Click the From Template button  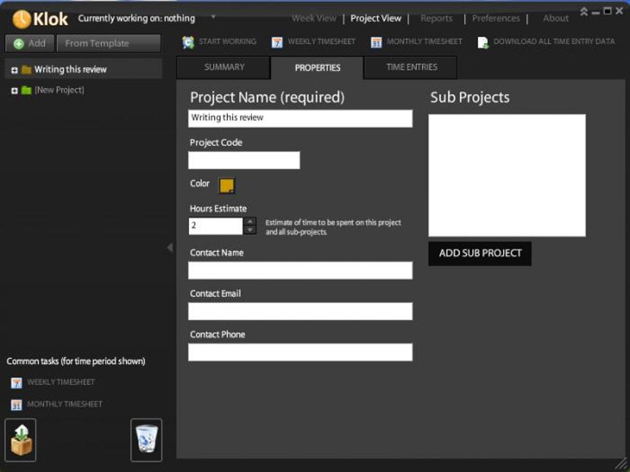click(109, 43)
